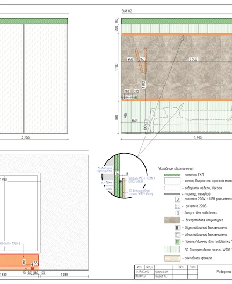Click the 2 200 dimension under left elevation

point(25,138)
